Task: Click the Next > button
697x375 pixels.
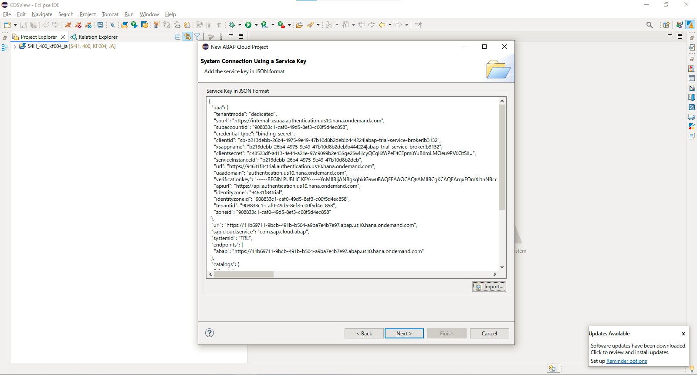Action: click(404, 334)
